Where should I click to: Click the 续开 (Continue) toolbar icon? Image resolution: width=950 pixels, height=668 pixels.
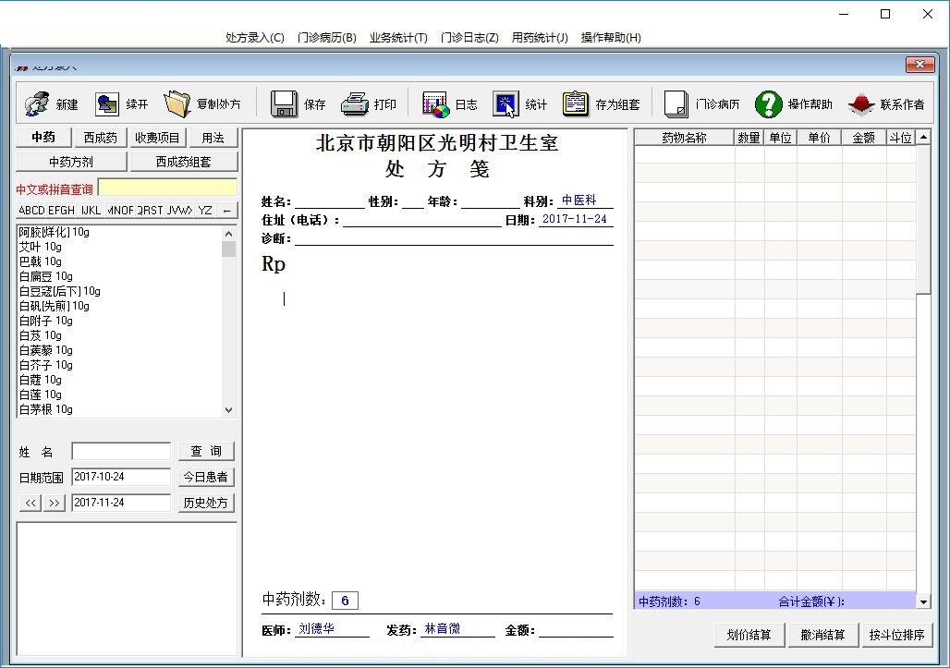coord(107,104)
